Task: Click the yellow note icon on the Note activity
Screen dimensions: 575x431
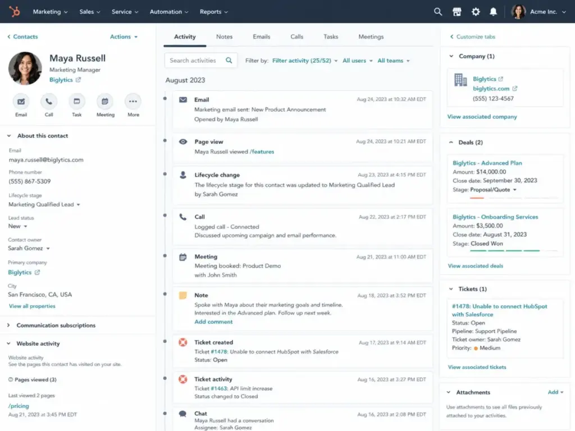Action: (182, 295)
